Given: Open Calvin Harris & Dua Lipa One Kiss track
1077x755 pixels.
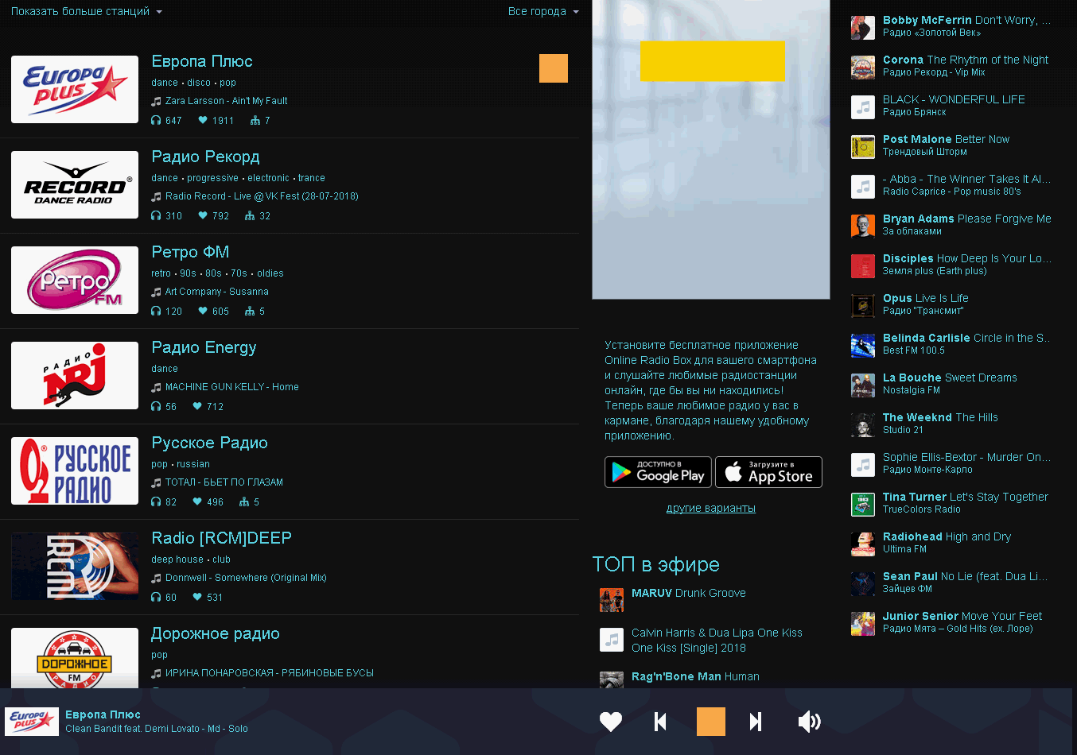Looking at the screenshot, I should click(717, 640).
